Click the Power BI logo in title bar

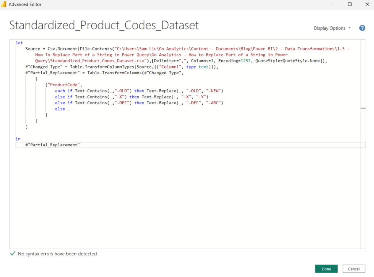click(x=4, y=4)
